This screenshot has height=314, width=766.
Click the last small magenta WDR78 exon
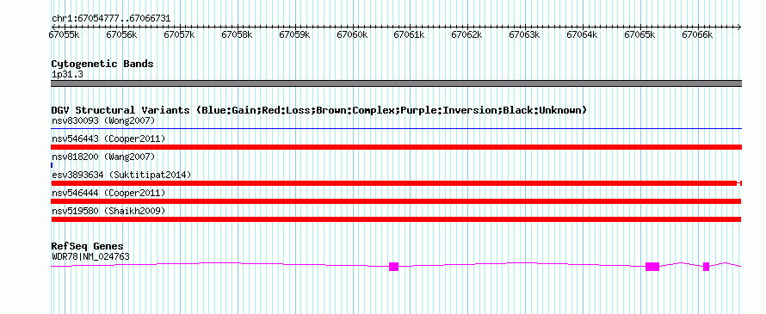pyautogui.click(x=706, y=266)
